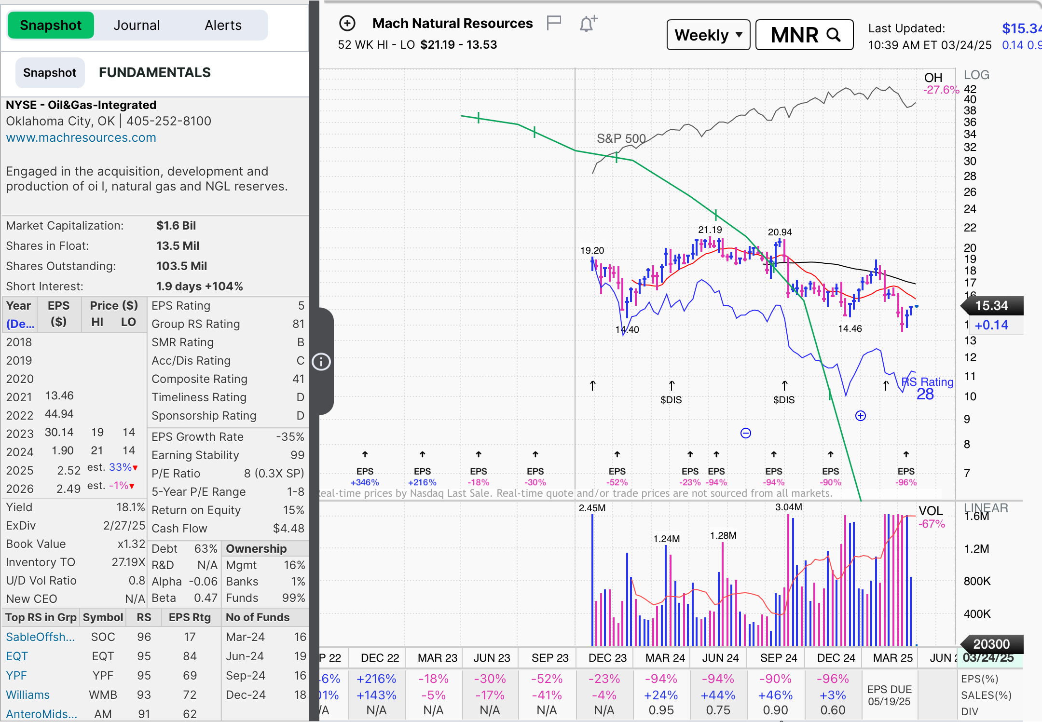Switch to the Alerts tab
The image size is (1042, 722).
(x=223, y=25)
